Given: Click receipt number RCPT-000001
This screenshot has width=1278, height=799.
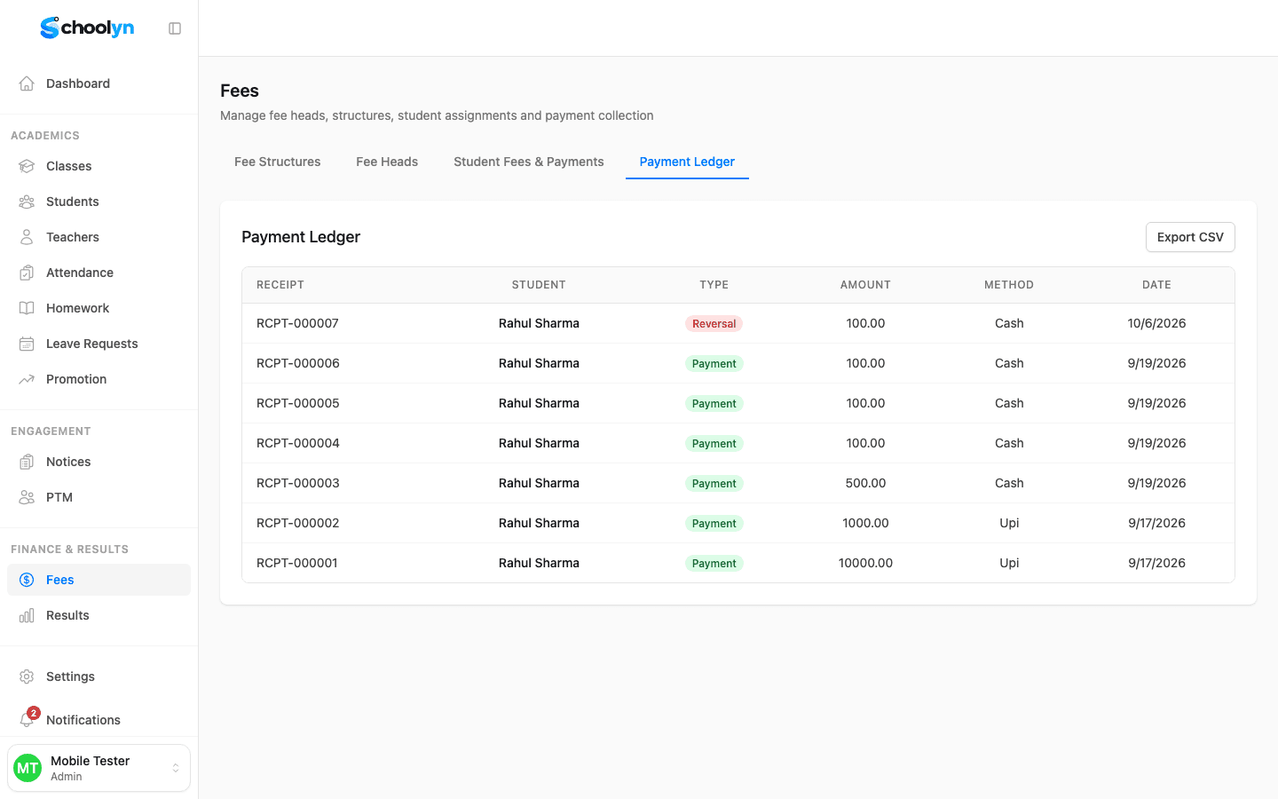Looking at the screenshot, I should [x=296, y=563].
